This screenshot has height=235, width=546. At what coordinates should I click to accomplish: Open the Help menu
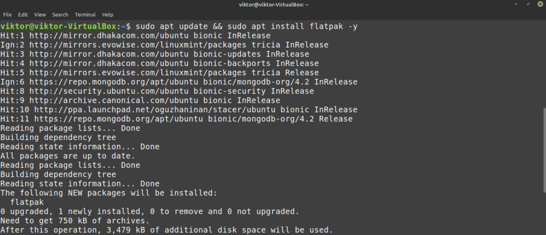(108, 14)
